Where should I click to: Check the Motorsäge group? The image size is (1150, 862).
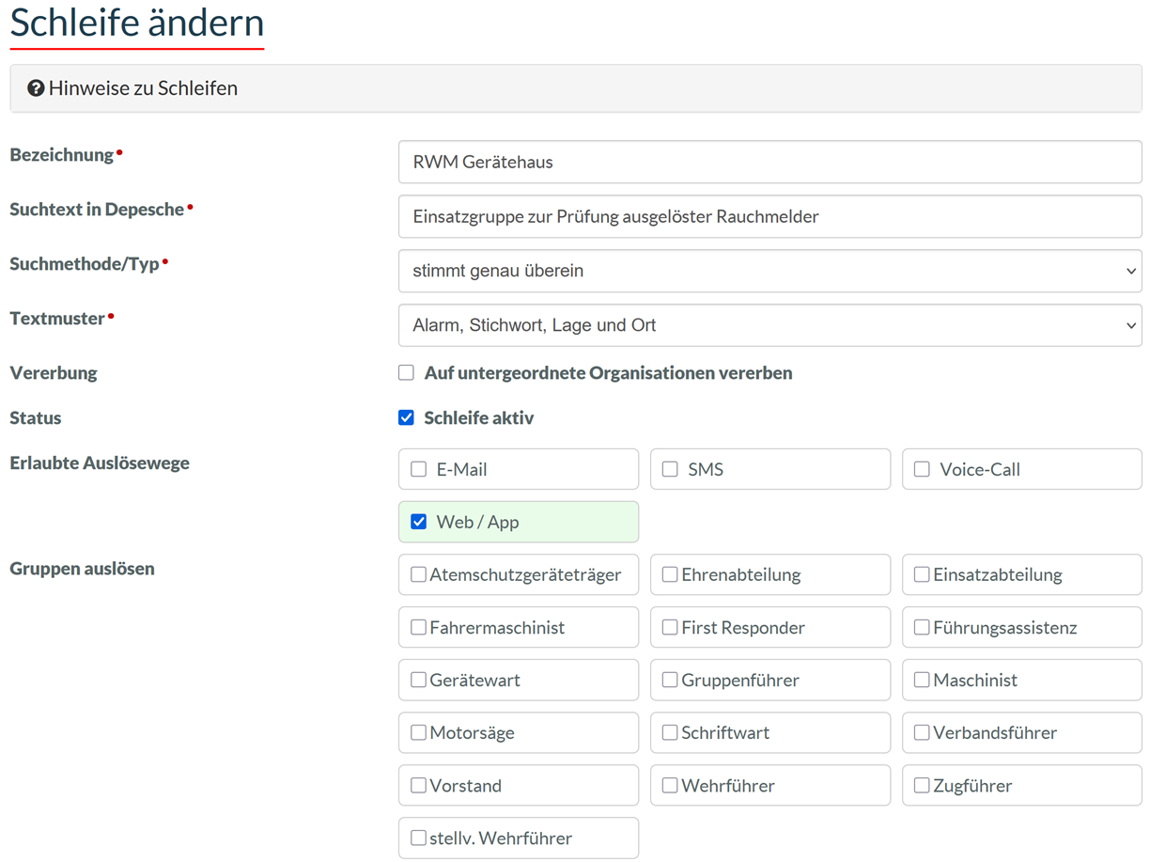coord(419,732)
